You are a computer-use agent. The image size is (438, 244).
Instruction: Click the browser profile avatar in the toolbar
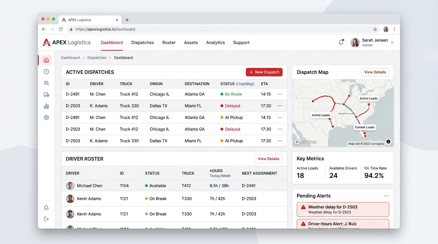tap(386, 29)
